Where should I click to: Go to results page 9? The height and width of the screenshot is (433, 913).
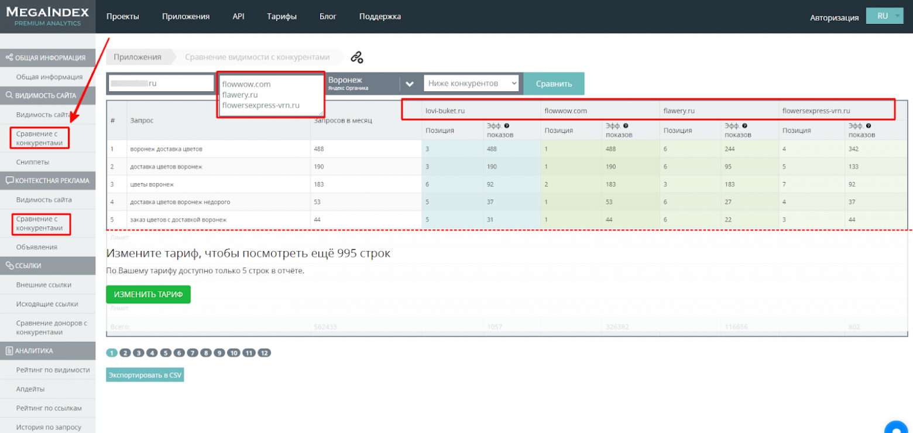click(x=219, y=353)
